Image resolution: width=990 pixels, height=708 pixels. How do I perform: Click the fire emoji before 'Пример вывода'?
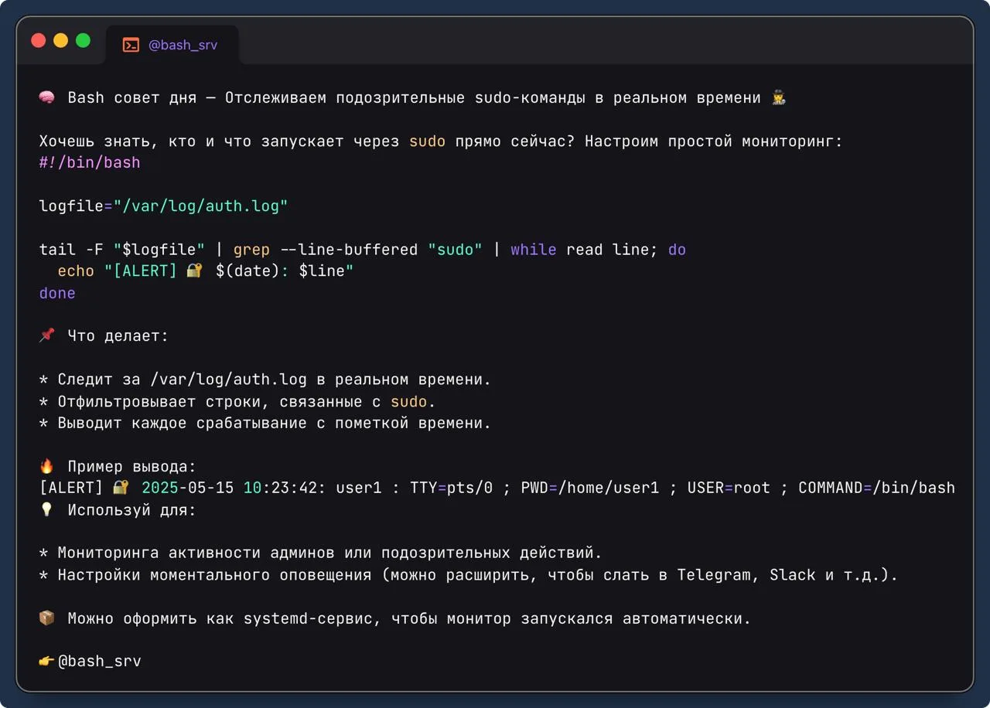(x=47, y=466)
